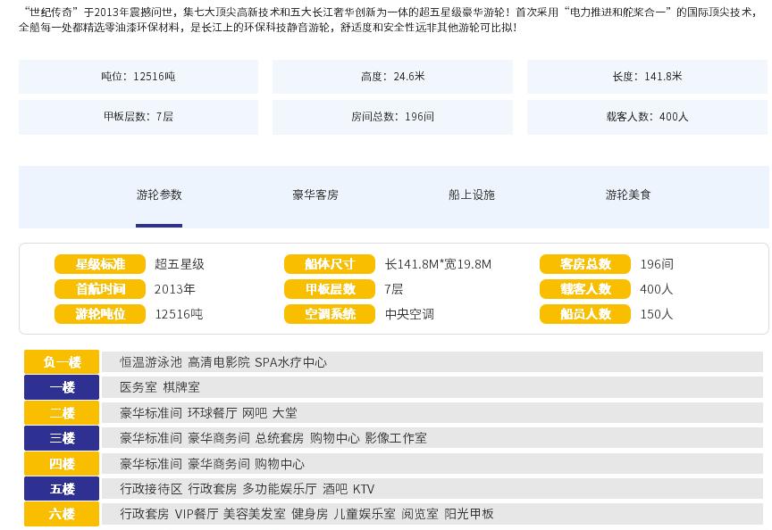Click the 四楼 facilities row text
Image resolution: width=772 pixels, height=530 pixels.
pos(212,464)
